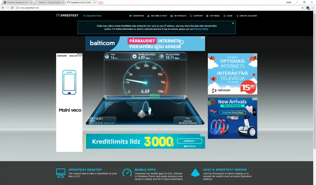Click the download speed arrow icon

click(134, 57)
